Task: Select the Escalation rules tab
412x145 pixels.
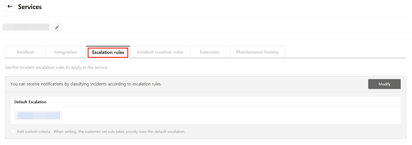Action: [108, 52]
